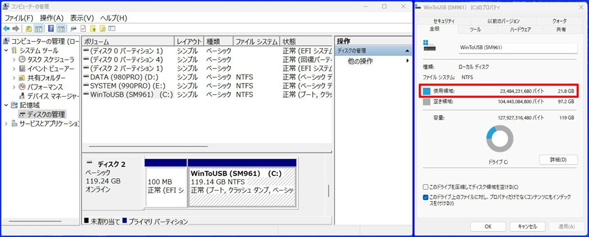Click the Performance monitor icon
Image resolution: width=589 pixels, height=237 pixels.
[x=22, y=87]
